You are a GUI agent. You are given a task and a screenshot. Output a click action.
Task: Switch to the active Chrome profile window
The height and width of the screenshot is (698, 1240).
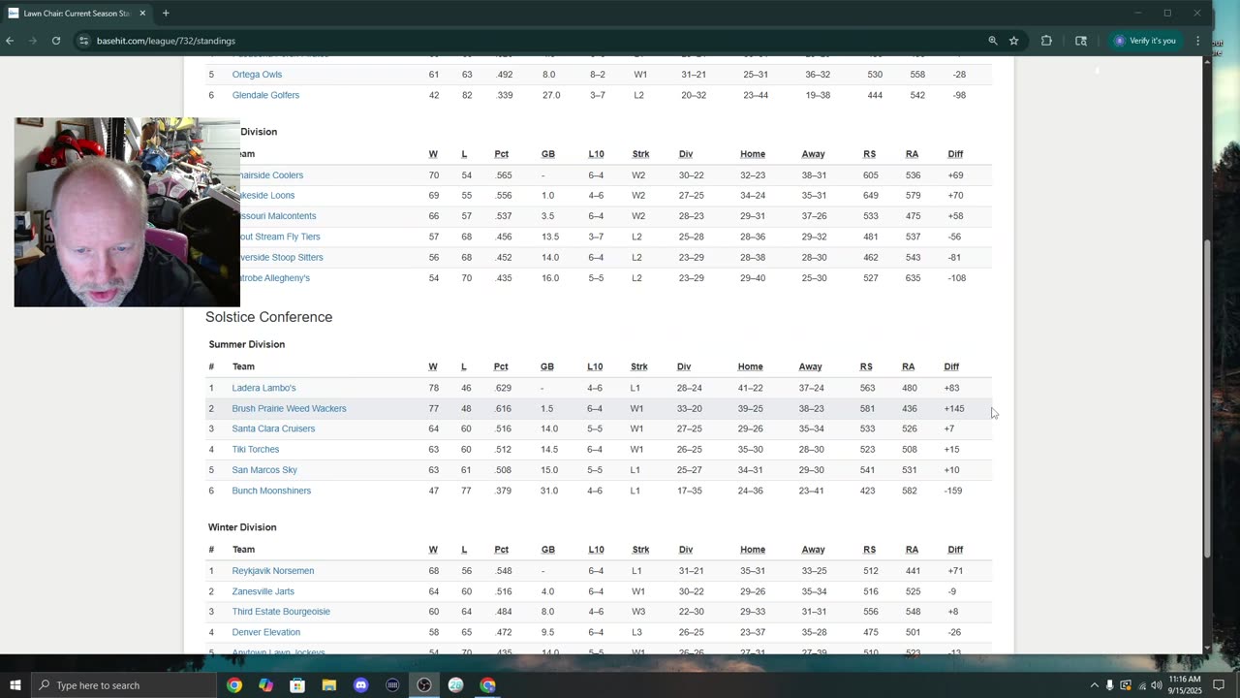coord(488,685)
